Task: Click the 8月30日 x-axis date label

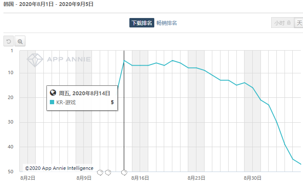Action: pos(252,178)
